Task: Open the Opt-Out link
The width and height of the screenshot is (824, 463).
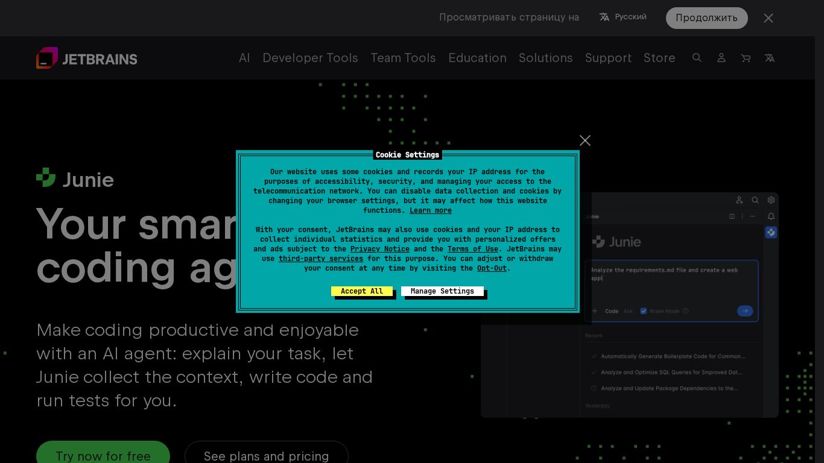Action: point(492,268)
